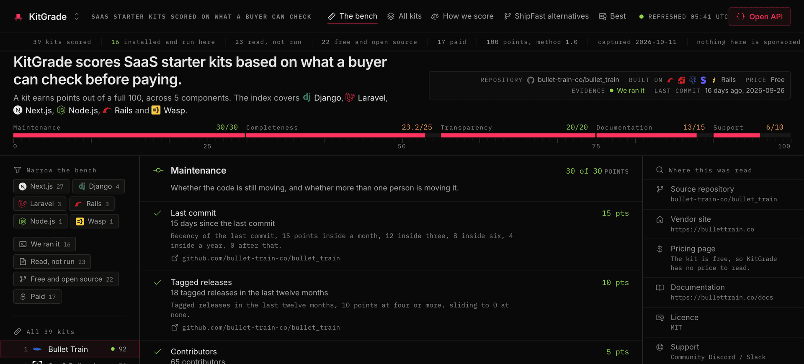The width and height of the screenshot is (804, 364).
Task: Click the Open API button
Action: [x=760, y=17]
